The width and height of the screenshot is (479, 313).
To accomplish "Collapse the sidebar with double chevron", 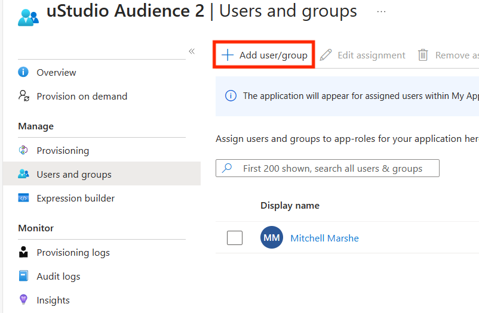I will [x=192, y=51].
